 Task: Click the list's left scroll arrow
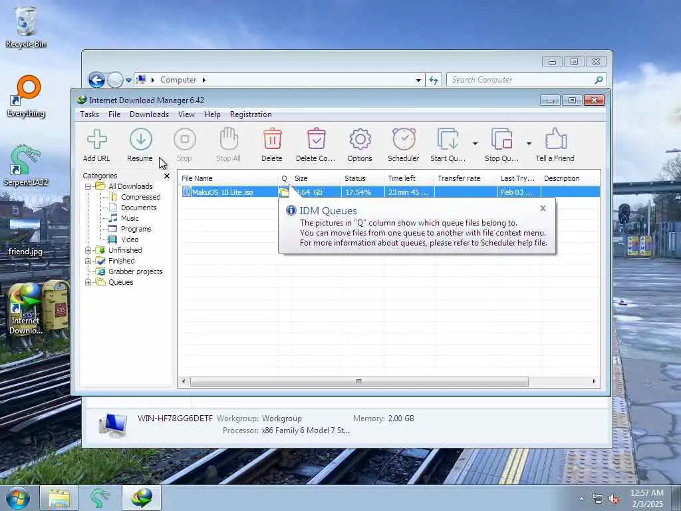(184, 381)
